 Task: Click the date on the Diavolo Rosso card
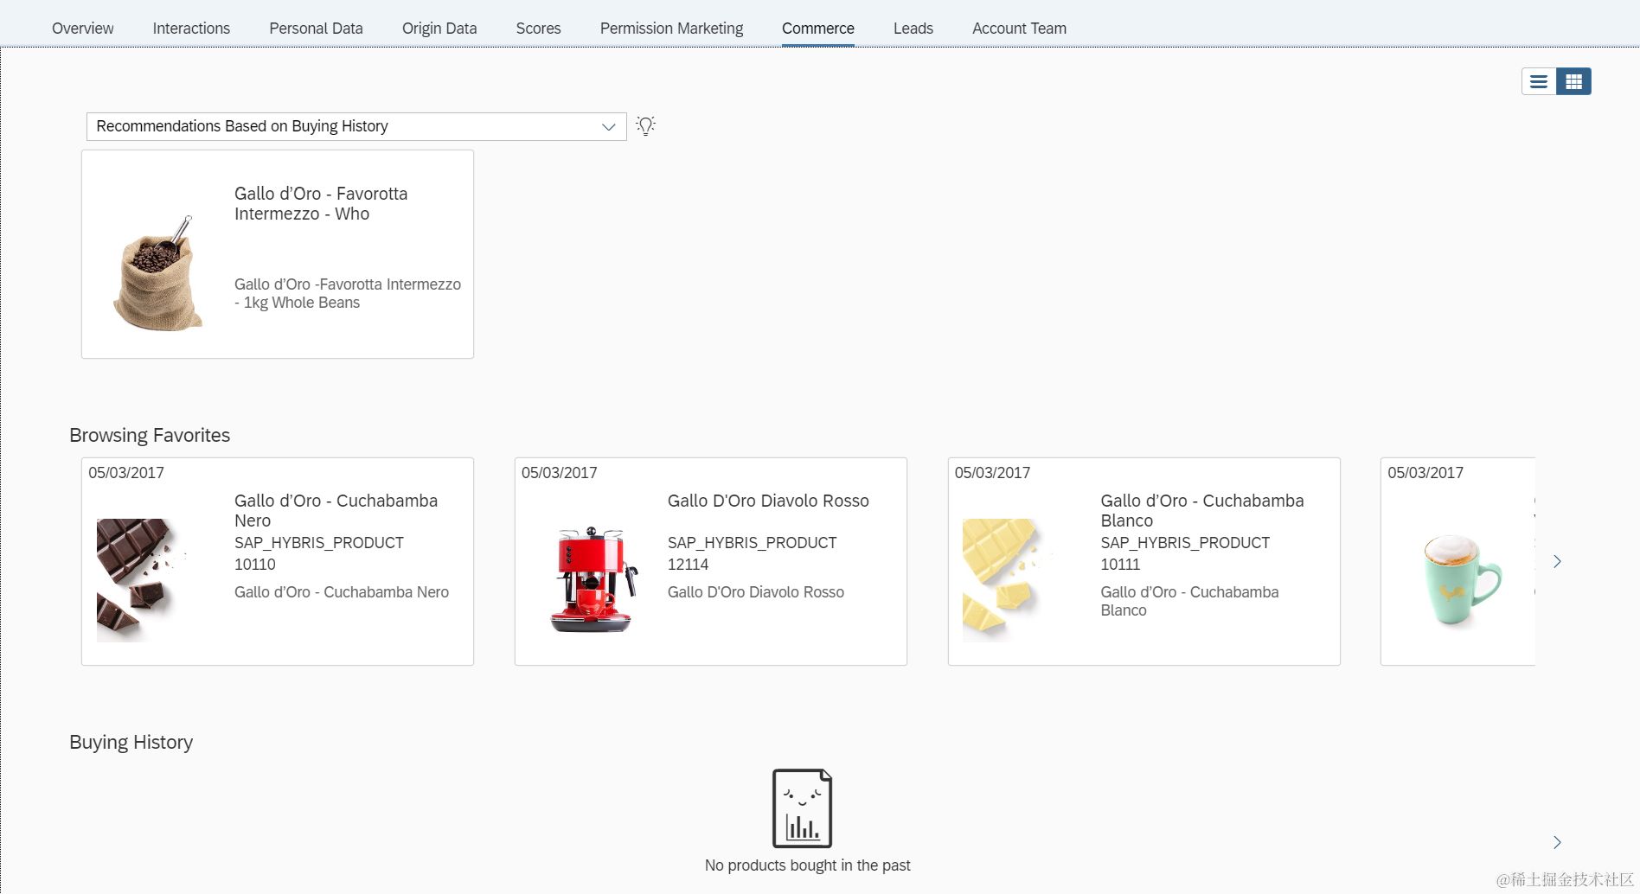coord(559,473)
